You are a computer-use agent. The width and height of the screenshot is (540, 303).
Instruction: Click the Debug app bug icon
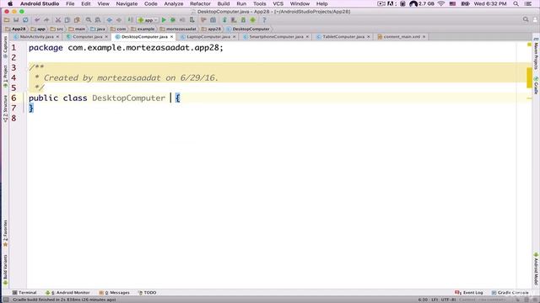pos(173,20)
